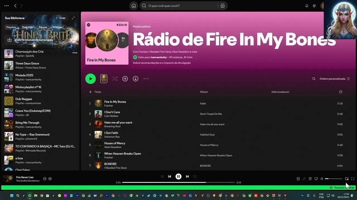The height and width of the screenshot is (200, 357).
Task: Click the duration clock column header
Action: 341,92
